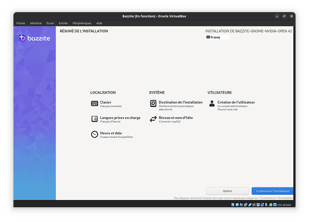Viewport: 309px width, 222px height.
Task: Click Commencer l'installation button
Action: pyautogui.click(x=272, y=191)
